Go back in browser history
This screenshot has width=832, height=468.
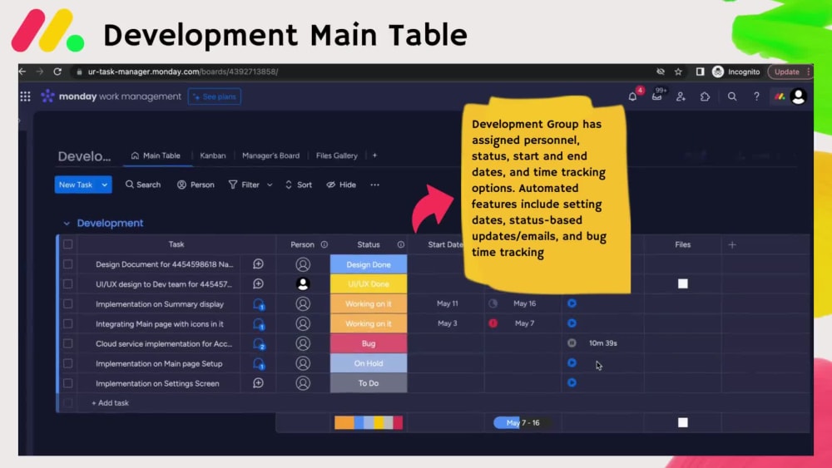(22, 71)
